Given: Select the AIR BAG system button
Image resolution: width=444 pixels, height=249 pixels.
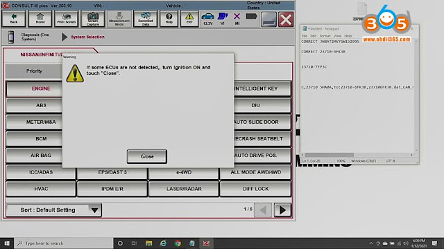Looking at the screenshot, I should coord(34,155).
